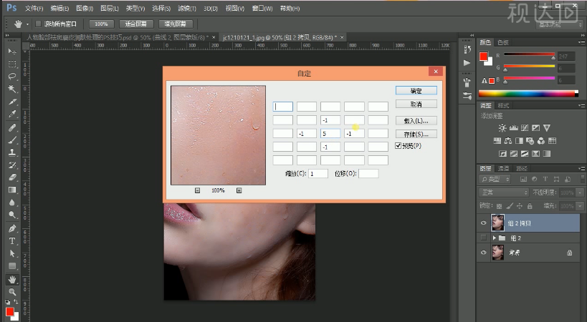Open the blend mode 正常 dropdown
Viewport: 587px width, 322px height.
504,192
